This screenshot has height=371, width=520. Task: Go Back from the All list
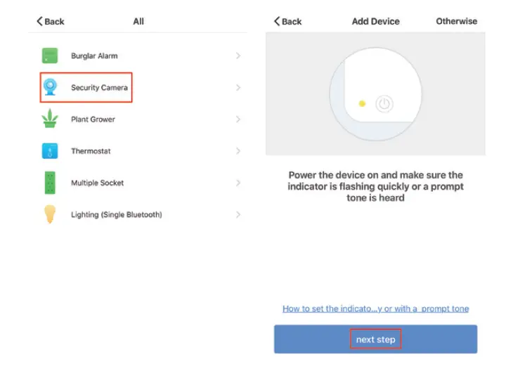point(50,22)
